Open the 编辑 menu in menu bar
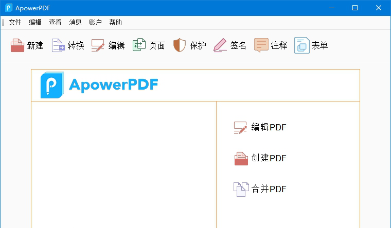 click(x=35, y=23)
